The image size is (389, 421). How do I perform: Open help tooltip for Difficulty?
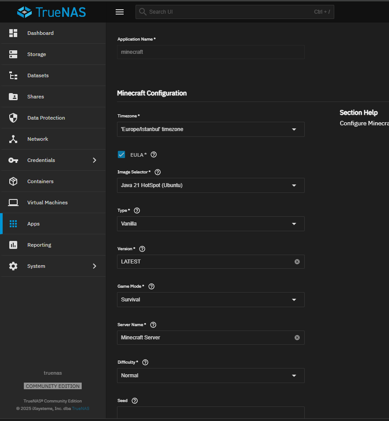(x=145, y=362)
